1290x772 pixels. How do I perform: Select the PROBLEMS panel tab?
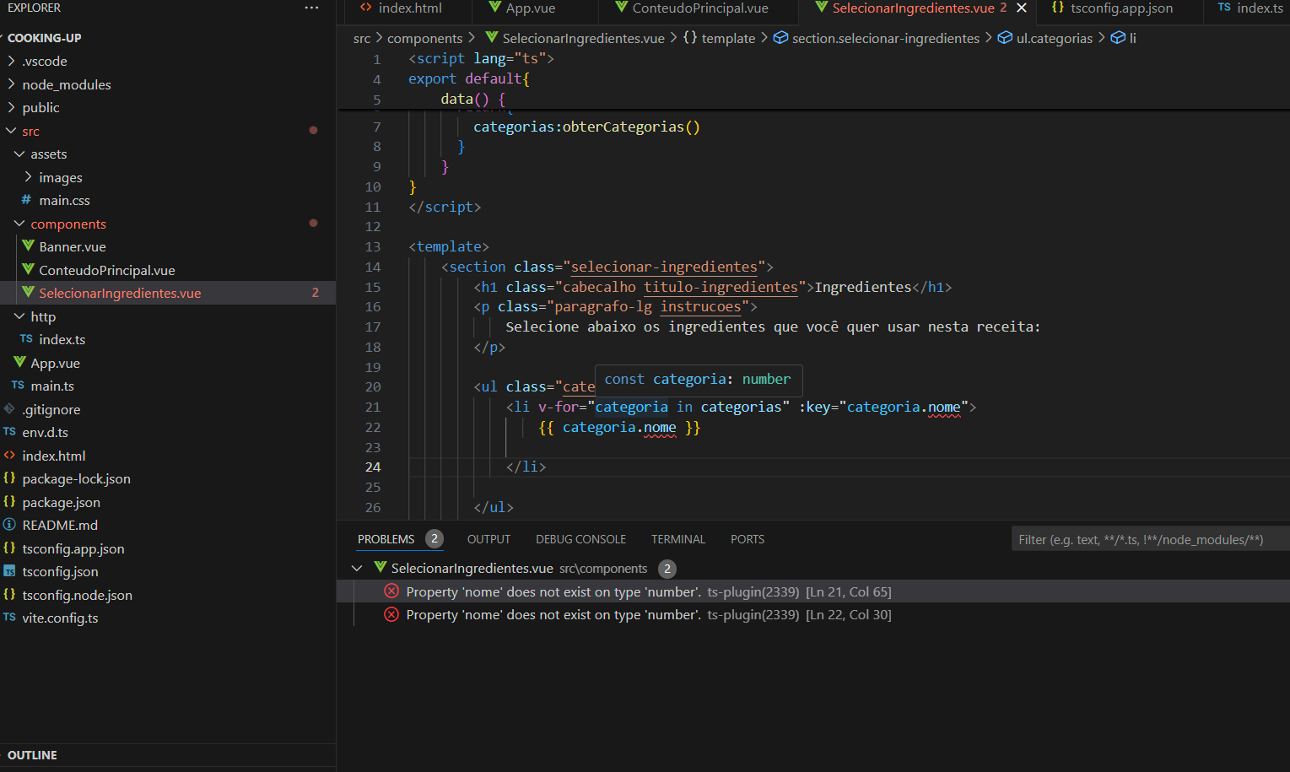pyautogui.click(x=386, y=539)
